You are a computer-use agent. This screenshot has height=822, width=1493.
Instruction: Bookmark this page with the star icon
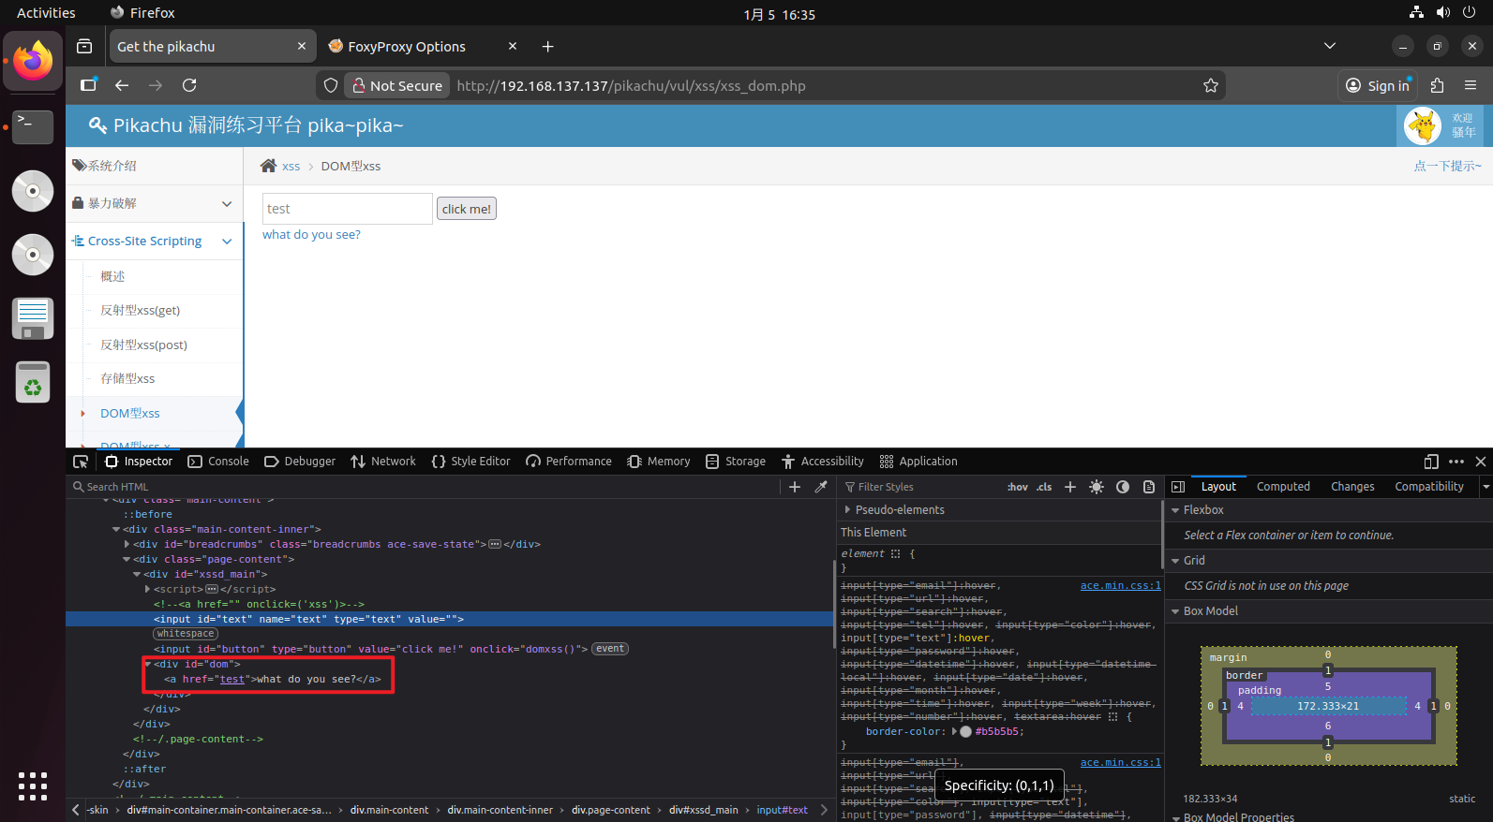1211,85
